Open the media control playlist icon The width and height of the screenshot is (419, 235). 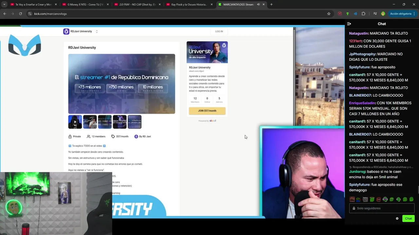pyautogui.click(x=375, y=14)
